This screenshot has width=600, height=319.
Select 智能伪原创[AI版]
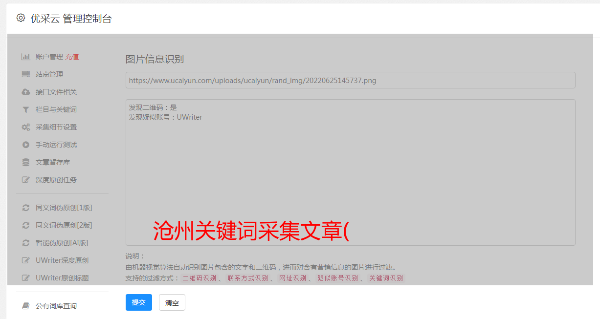click(x=62, y=243)
